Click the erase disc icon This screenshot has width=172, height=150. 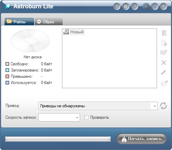[164, 83]
